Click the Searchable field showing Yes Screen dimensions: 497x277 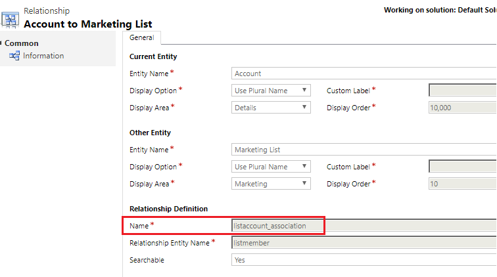pos(364,260)
